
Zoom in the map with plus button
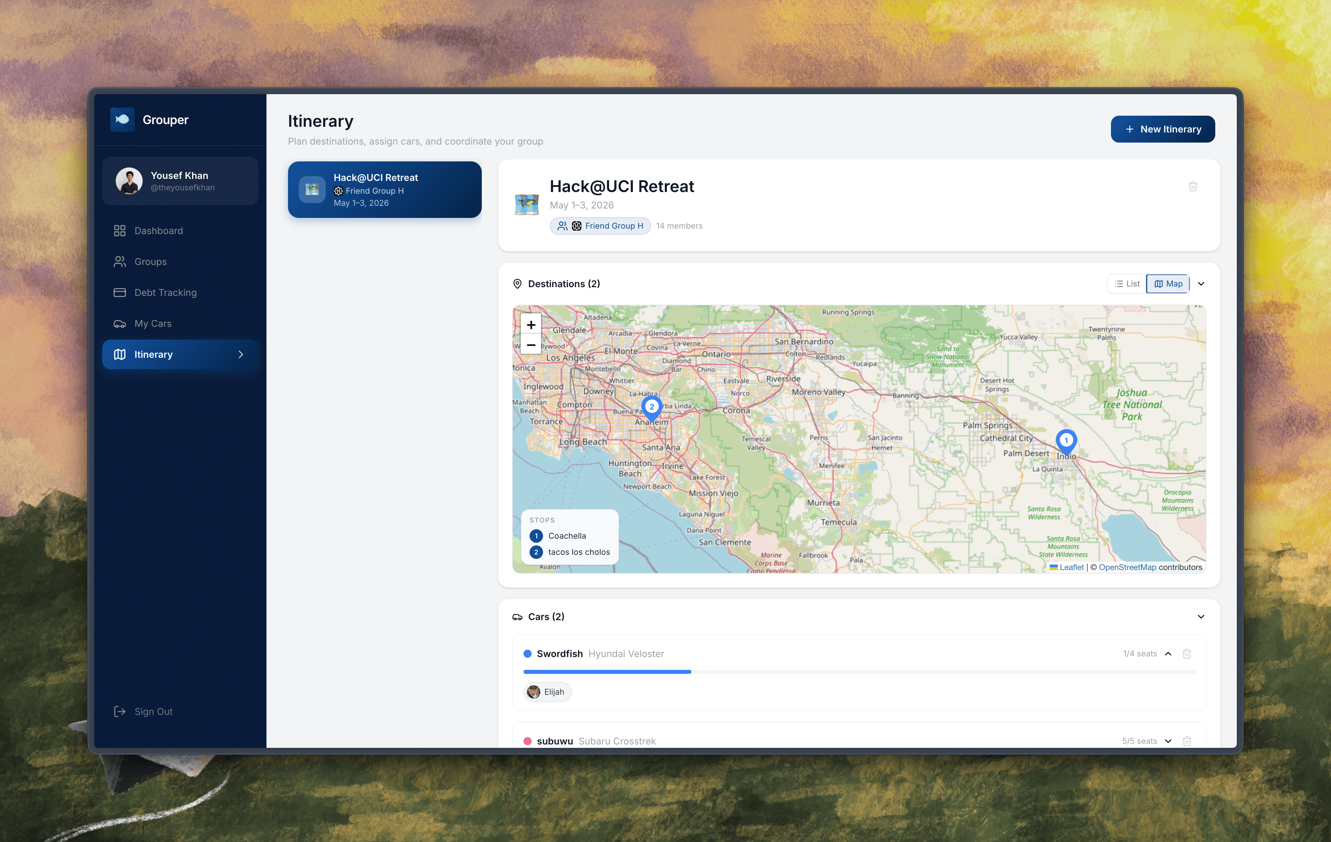coord(531,325)
